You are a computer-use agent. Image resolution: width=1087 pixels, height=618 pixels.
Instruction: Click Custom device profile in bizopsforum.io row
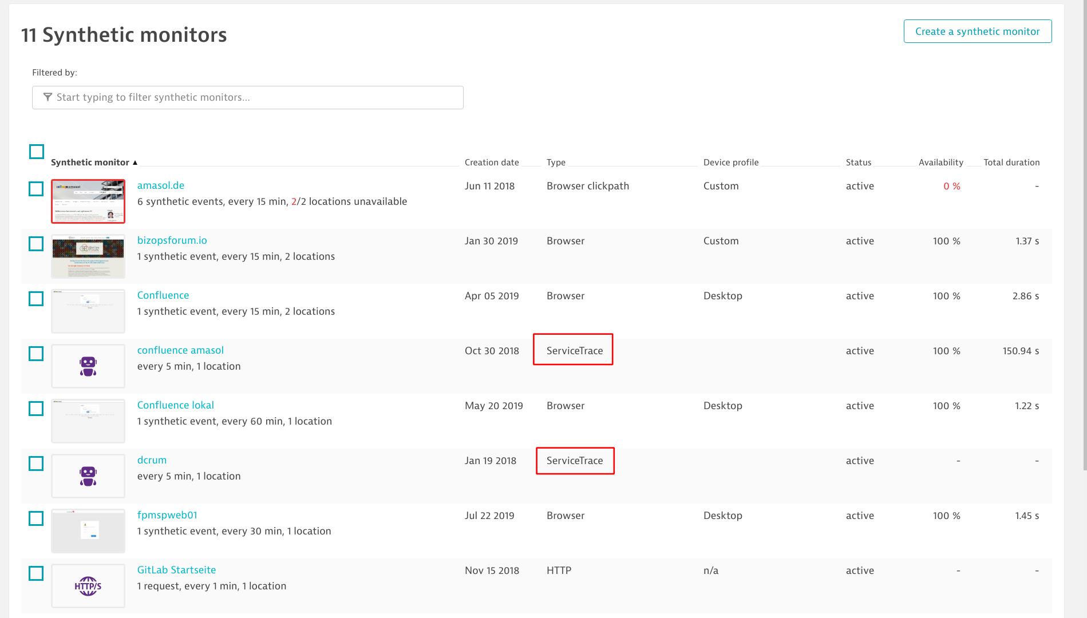click(x=721, y=241)
